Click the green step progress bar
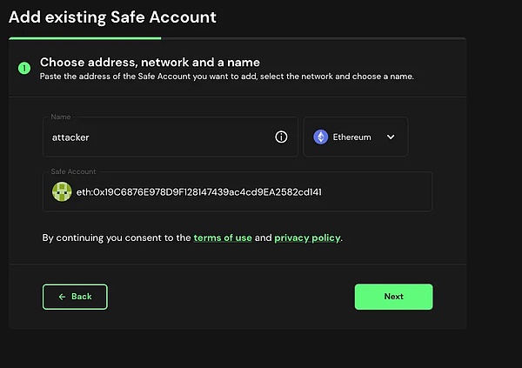The height and width of the screenshot is (368, 522). (84, 38)
